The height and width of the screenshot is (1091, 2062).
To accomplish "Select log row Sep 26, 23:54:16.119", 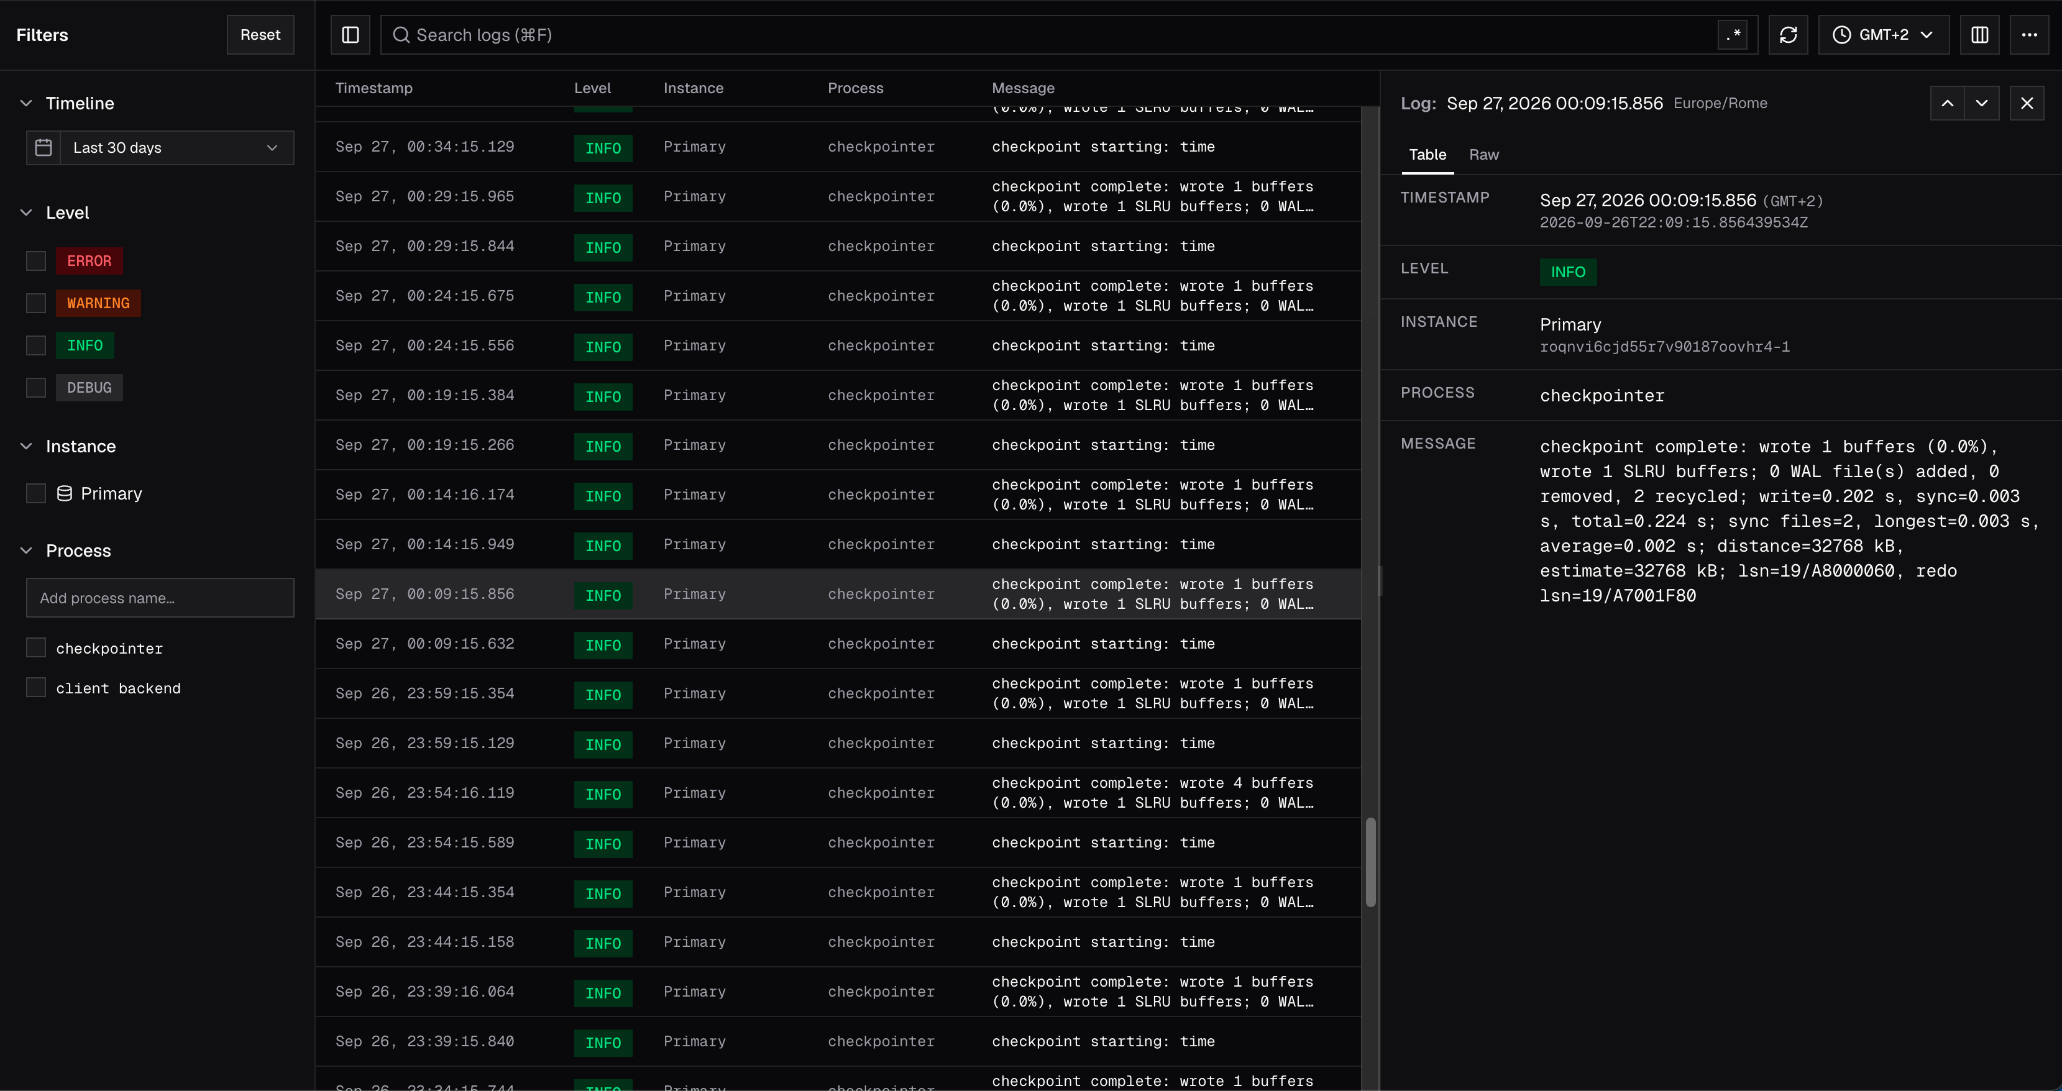I will coord(838,792).
